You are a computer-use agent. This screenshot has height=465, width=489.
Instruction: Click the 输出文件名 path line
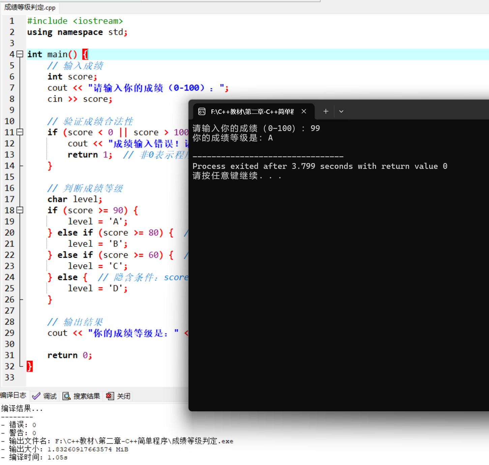click(x=117, y=441)
